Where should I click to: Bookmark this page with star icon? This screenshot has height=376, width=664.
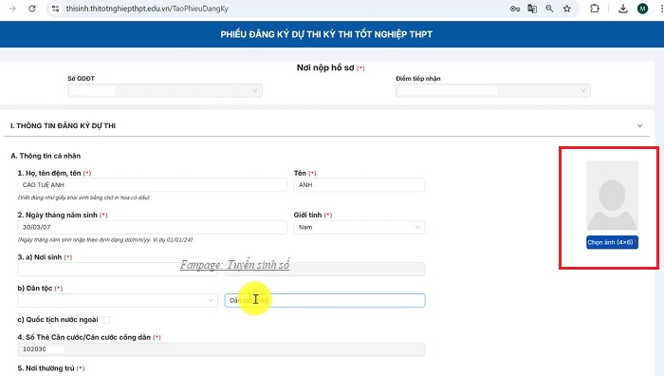(x=567, y=9)
